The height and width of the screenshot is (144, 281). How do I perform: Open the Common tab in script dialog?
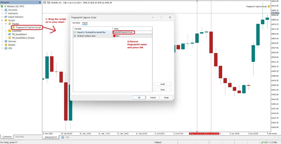(x=76, y=23)
